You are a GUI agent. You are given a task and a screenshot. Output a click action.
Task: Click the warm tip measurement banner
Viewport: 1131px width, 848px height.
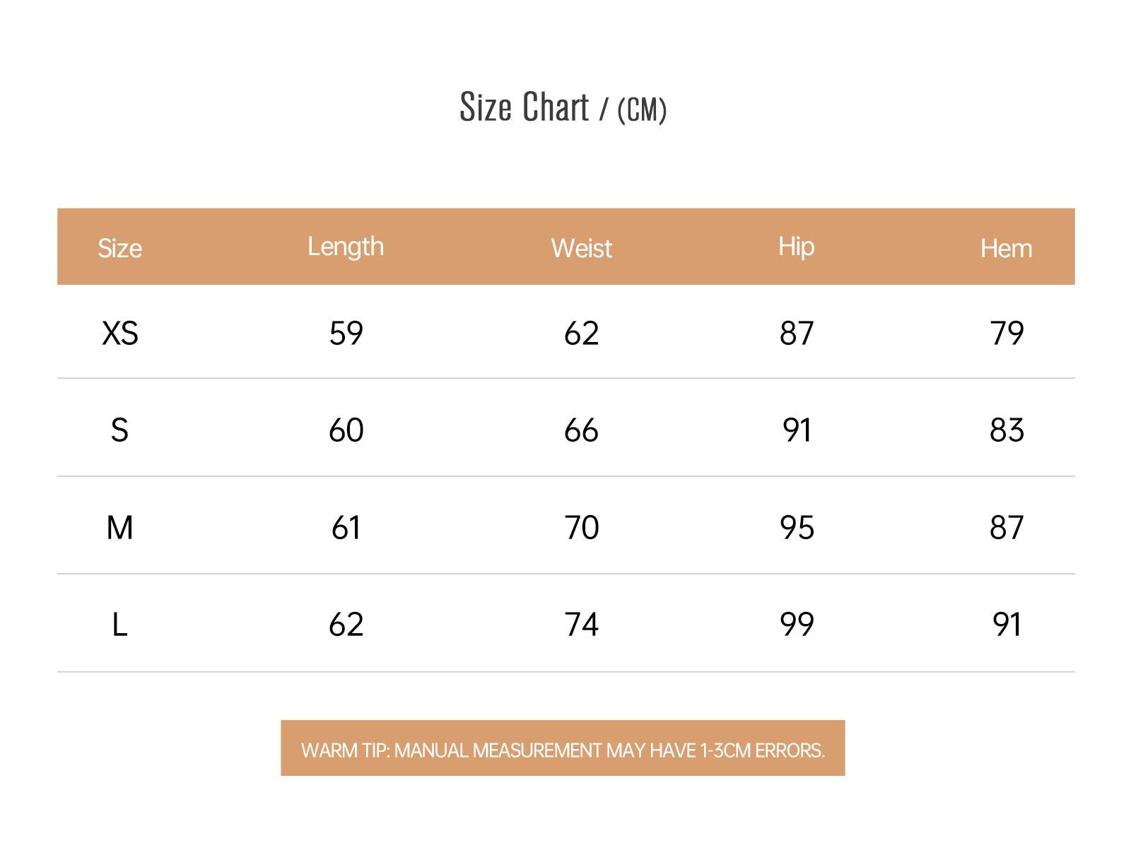coord(563,748)
